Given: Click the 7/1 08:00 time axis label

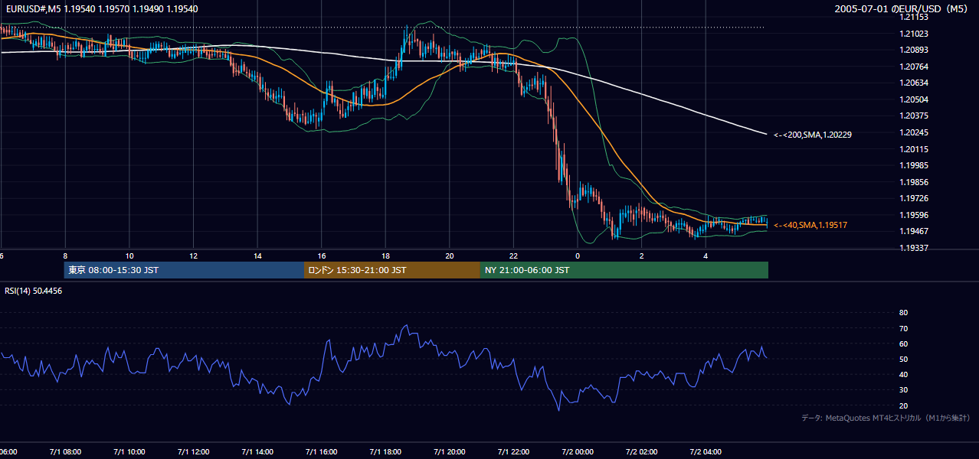Looking at the screenshot, I should [x=65, y=451].
